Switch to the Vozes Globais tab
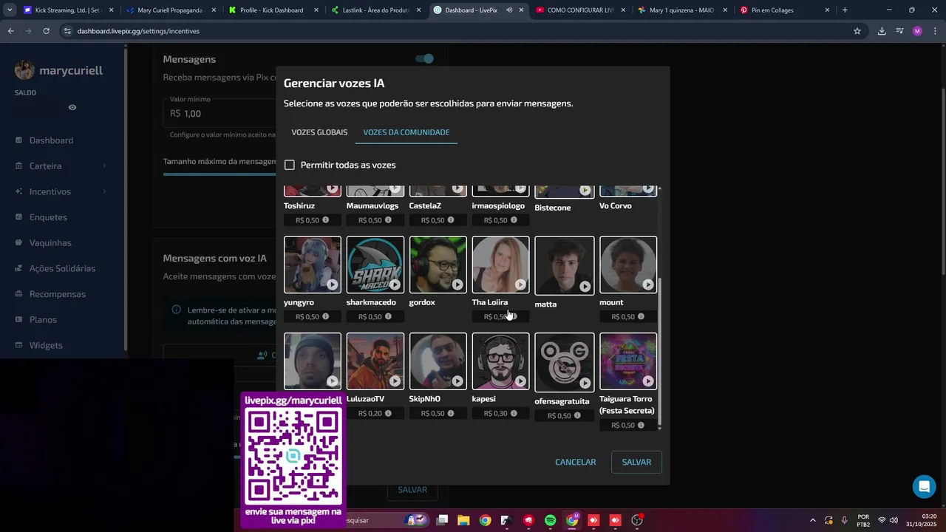The image size is (946, 532). (319, 132)
